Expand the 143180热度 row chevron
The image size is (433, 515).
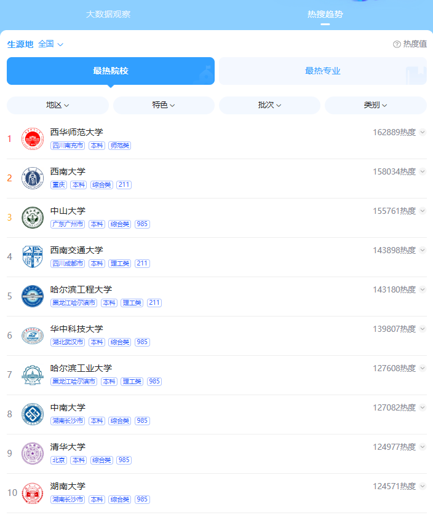pos(423,289)
